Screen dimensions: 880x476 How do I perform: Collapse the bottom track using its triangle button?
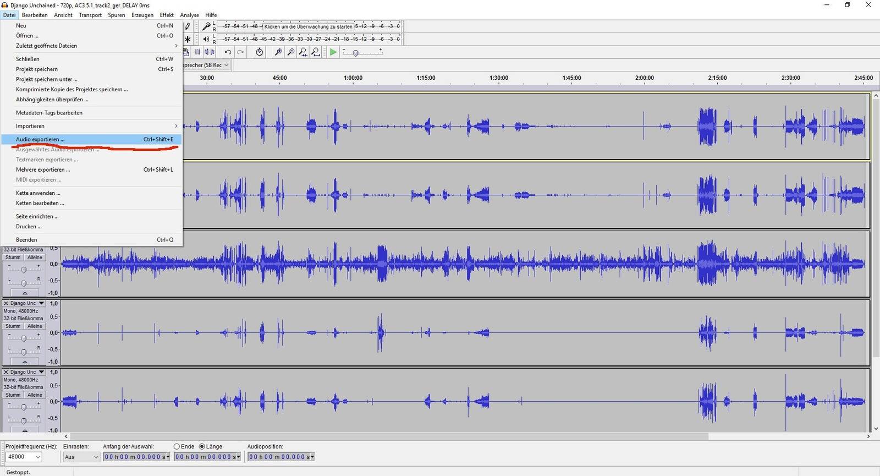point(24,430)
